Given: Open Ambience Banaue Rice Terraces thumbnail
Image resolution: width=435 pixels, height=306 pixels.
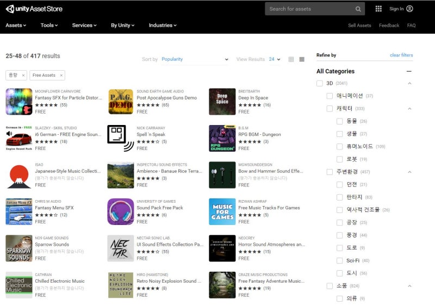Looking at the screenshot, I should [x=121, y=175].
